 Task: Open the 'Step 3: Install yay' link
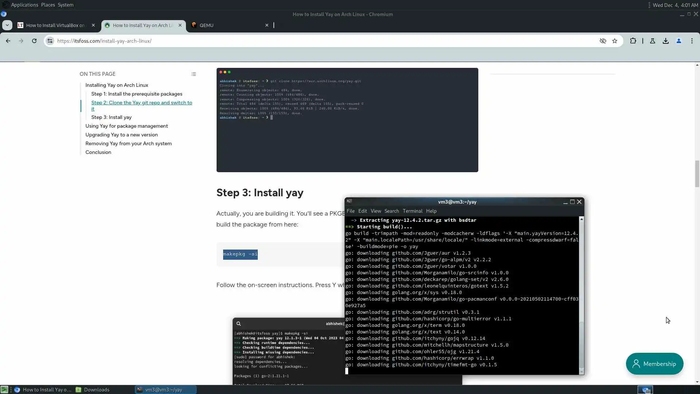tap(111, 117)
